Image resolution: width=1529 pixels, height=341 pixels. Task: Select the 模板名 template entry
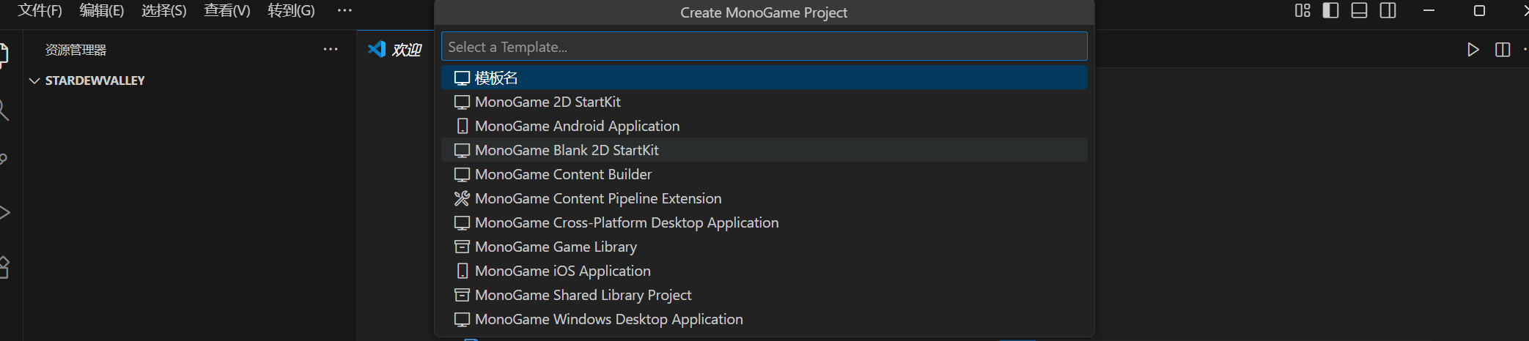tap(764, 78)
